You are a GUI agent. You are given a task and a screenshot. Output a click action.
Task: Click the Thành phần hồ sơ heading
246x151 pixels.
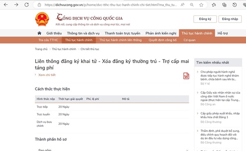pyautogui.click(x=51, y=140)
